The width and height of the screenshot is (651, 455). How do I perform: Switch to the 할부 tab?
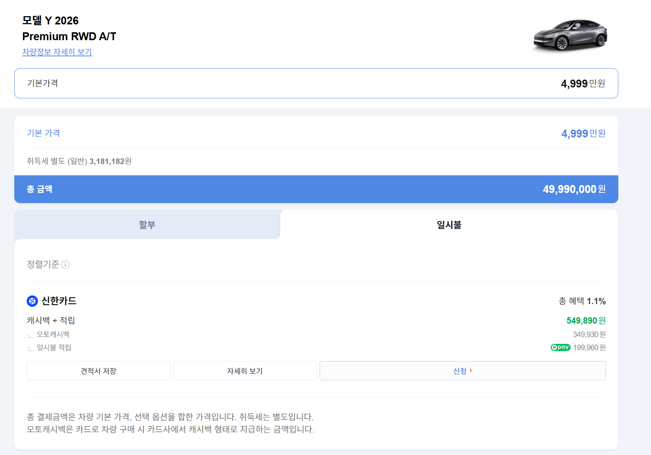point(147,224)
